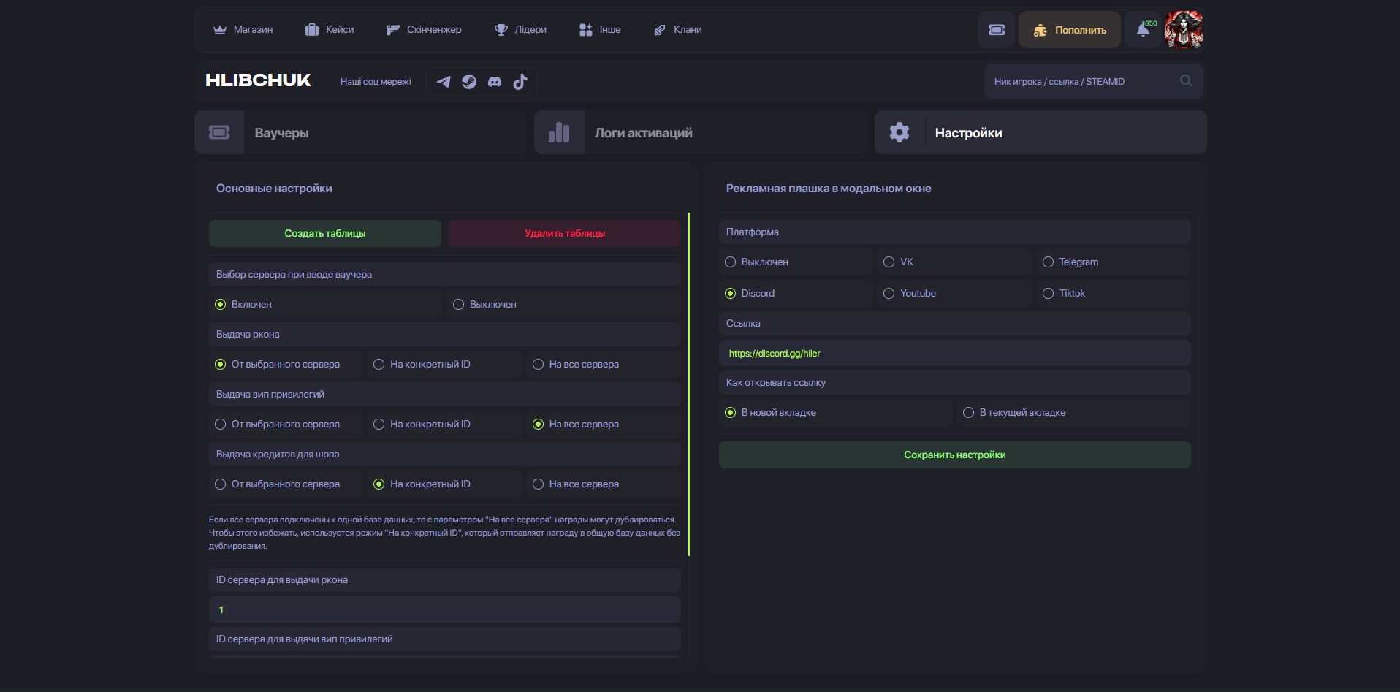Viewport: 1400px width, 692px height.
Task: Click the Удалить таблицы button
Action: click(x=565, y=233)
